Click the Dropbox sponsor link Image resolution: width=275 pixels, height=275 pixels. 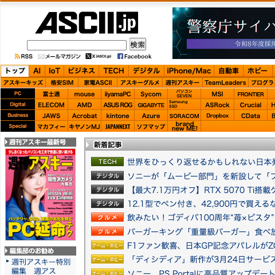pyautogui.click(x=217, y=116)
